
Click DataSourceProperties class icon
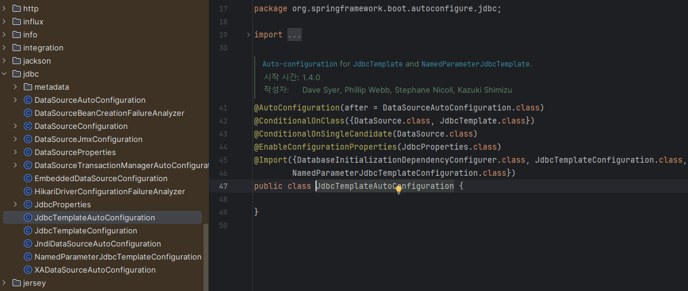(28, 152)
